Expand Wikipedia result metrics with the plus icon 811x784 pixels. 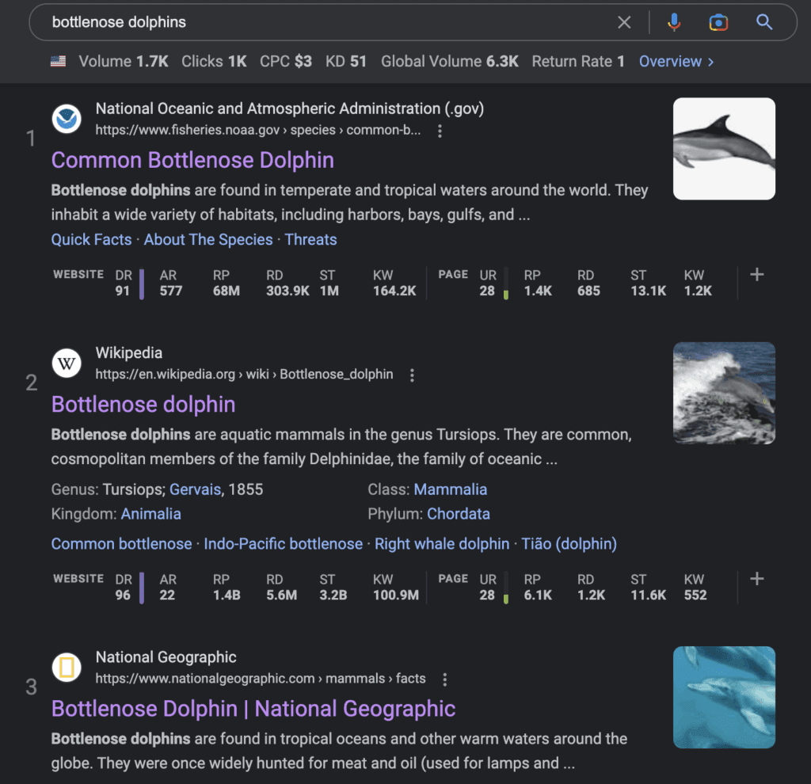pyautogui.click(x=756, y=579)
